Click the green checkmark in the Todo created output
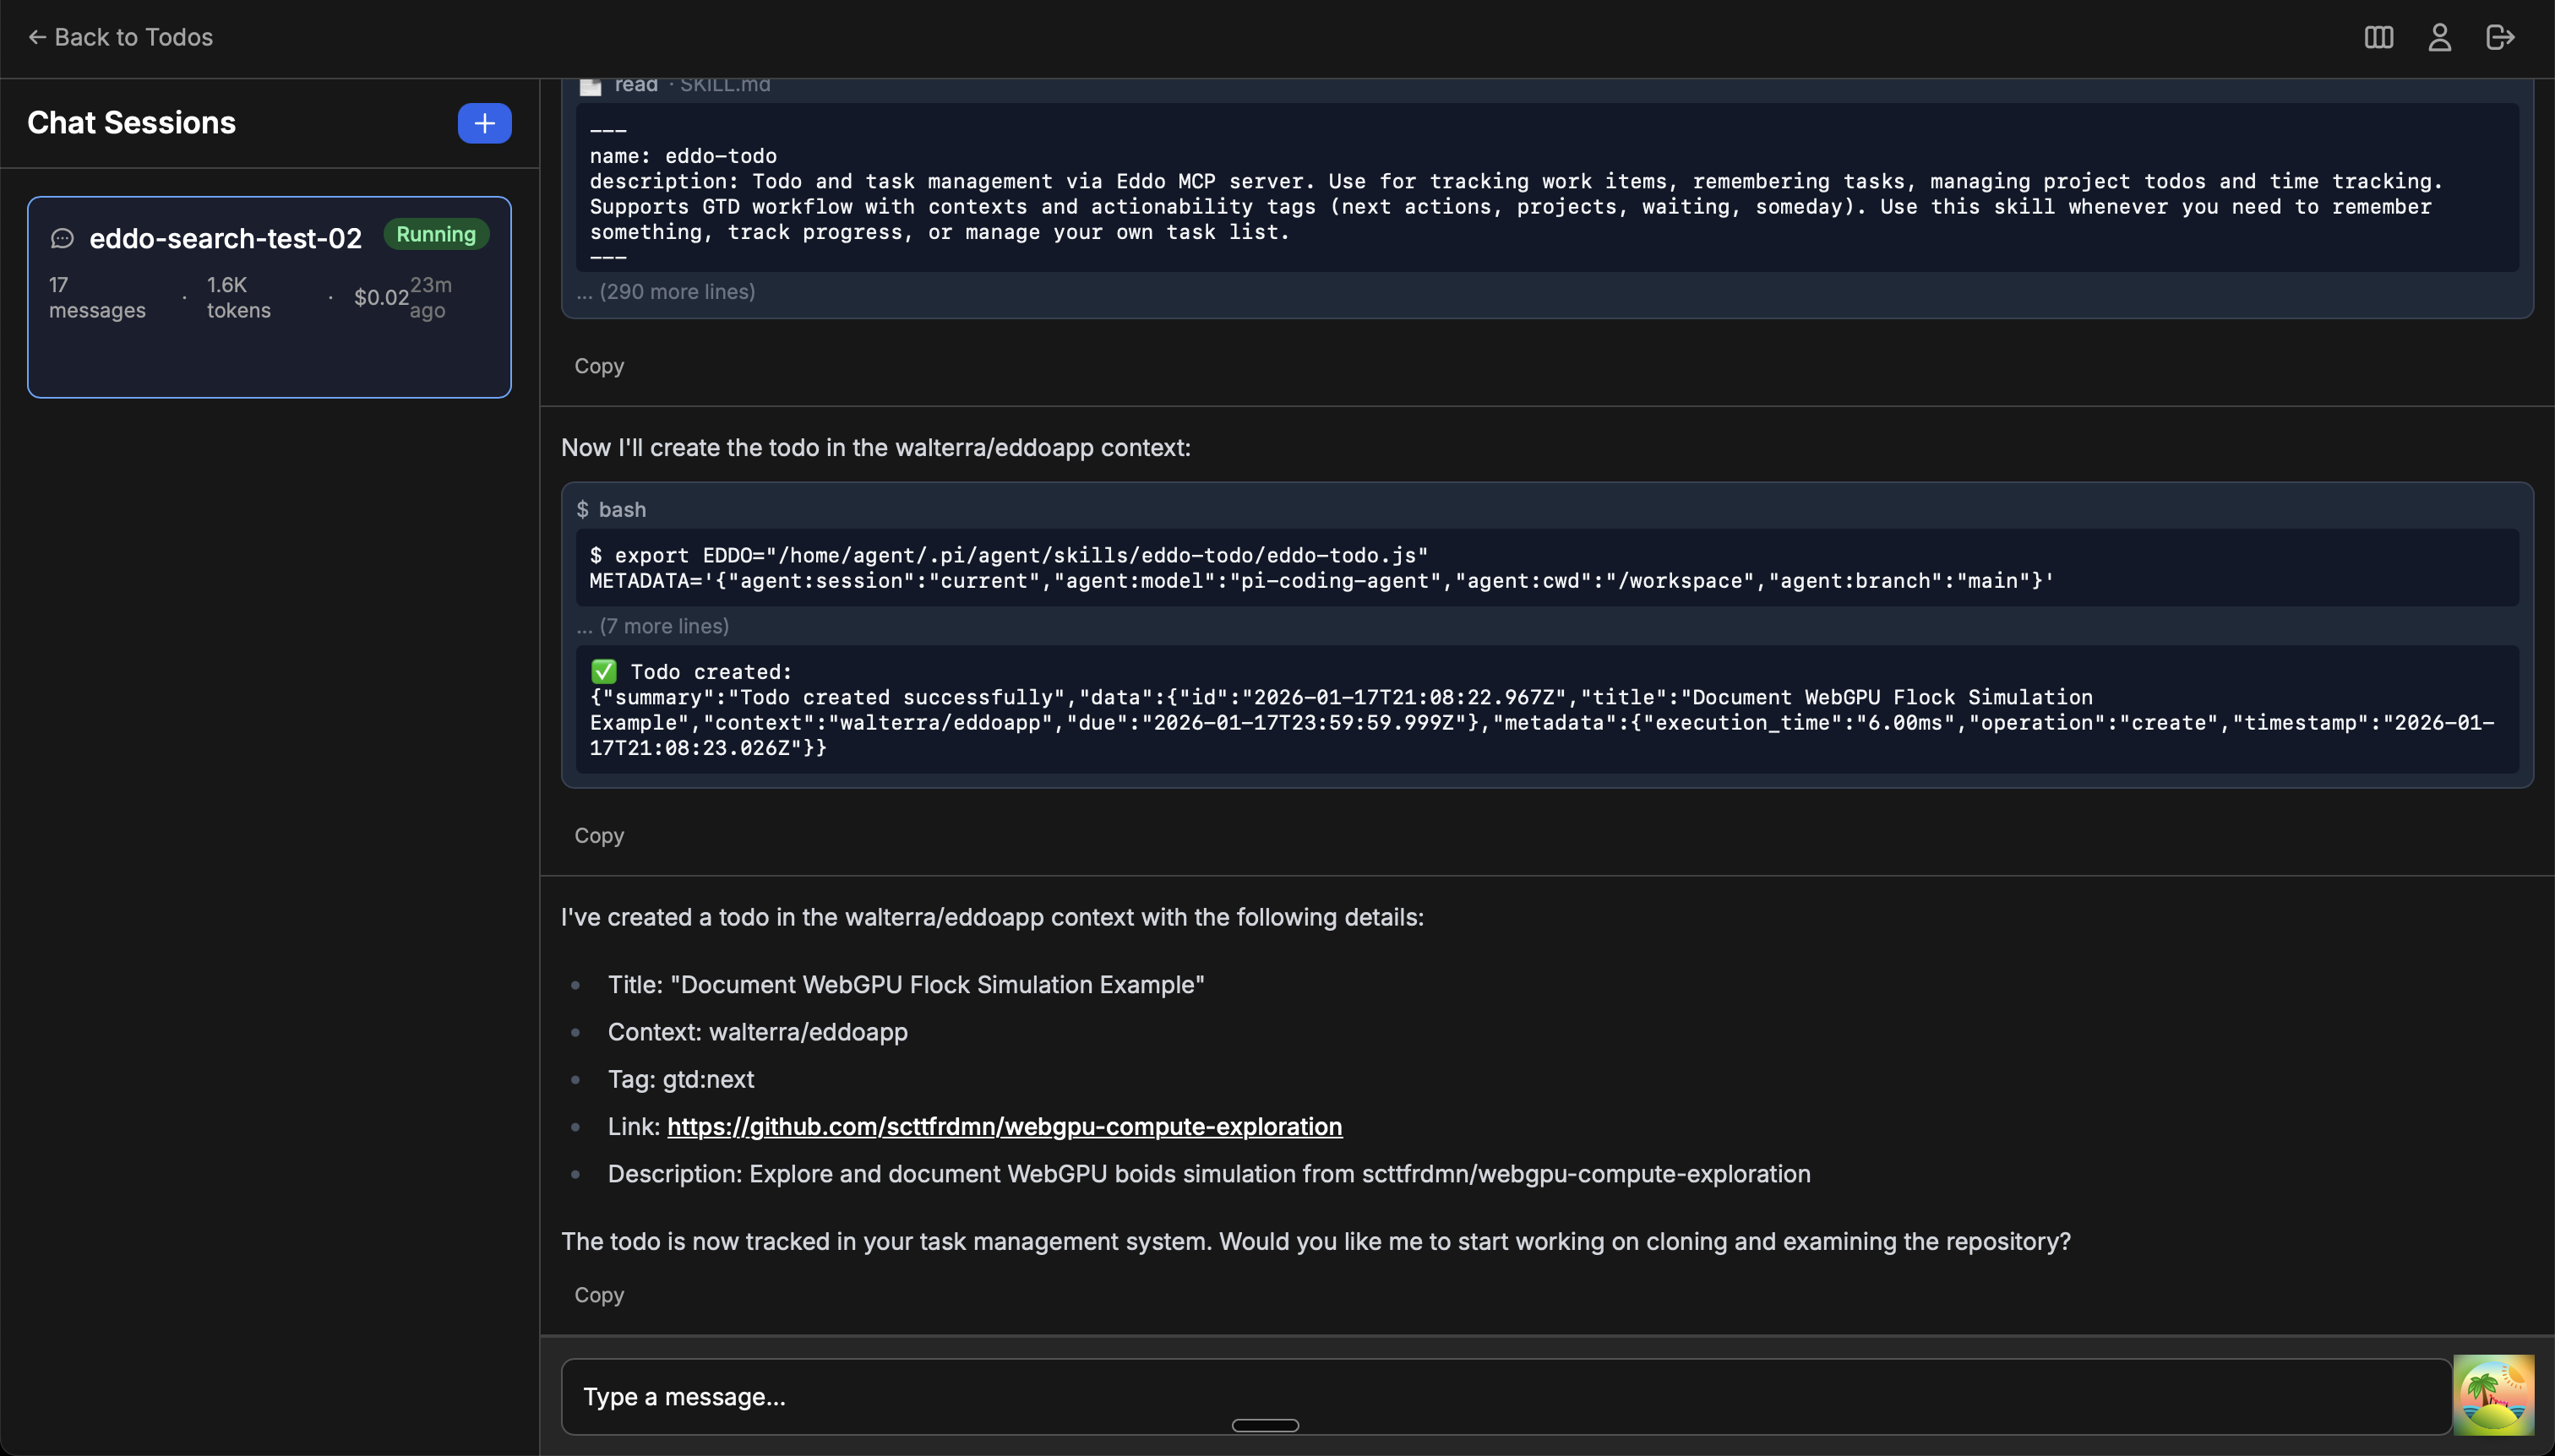 pyautogui.click(x=603, y=671)
